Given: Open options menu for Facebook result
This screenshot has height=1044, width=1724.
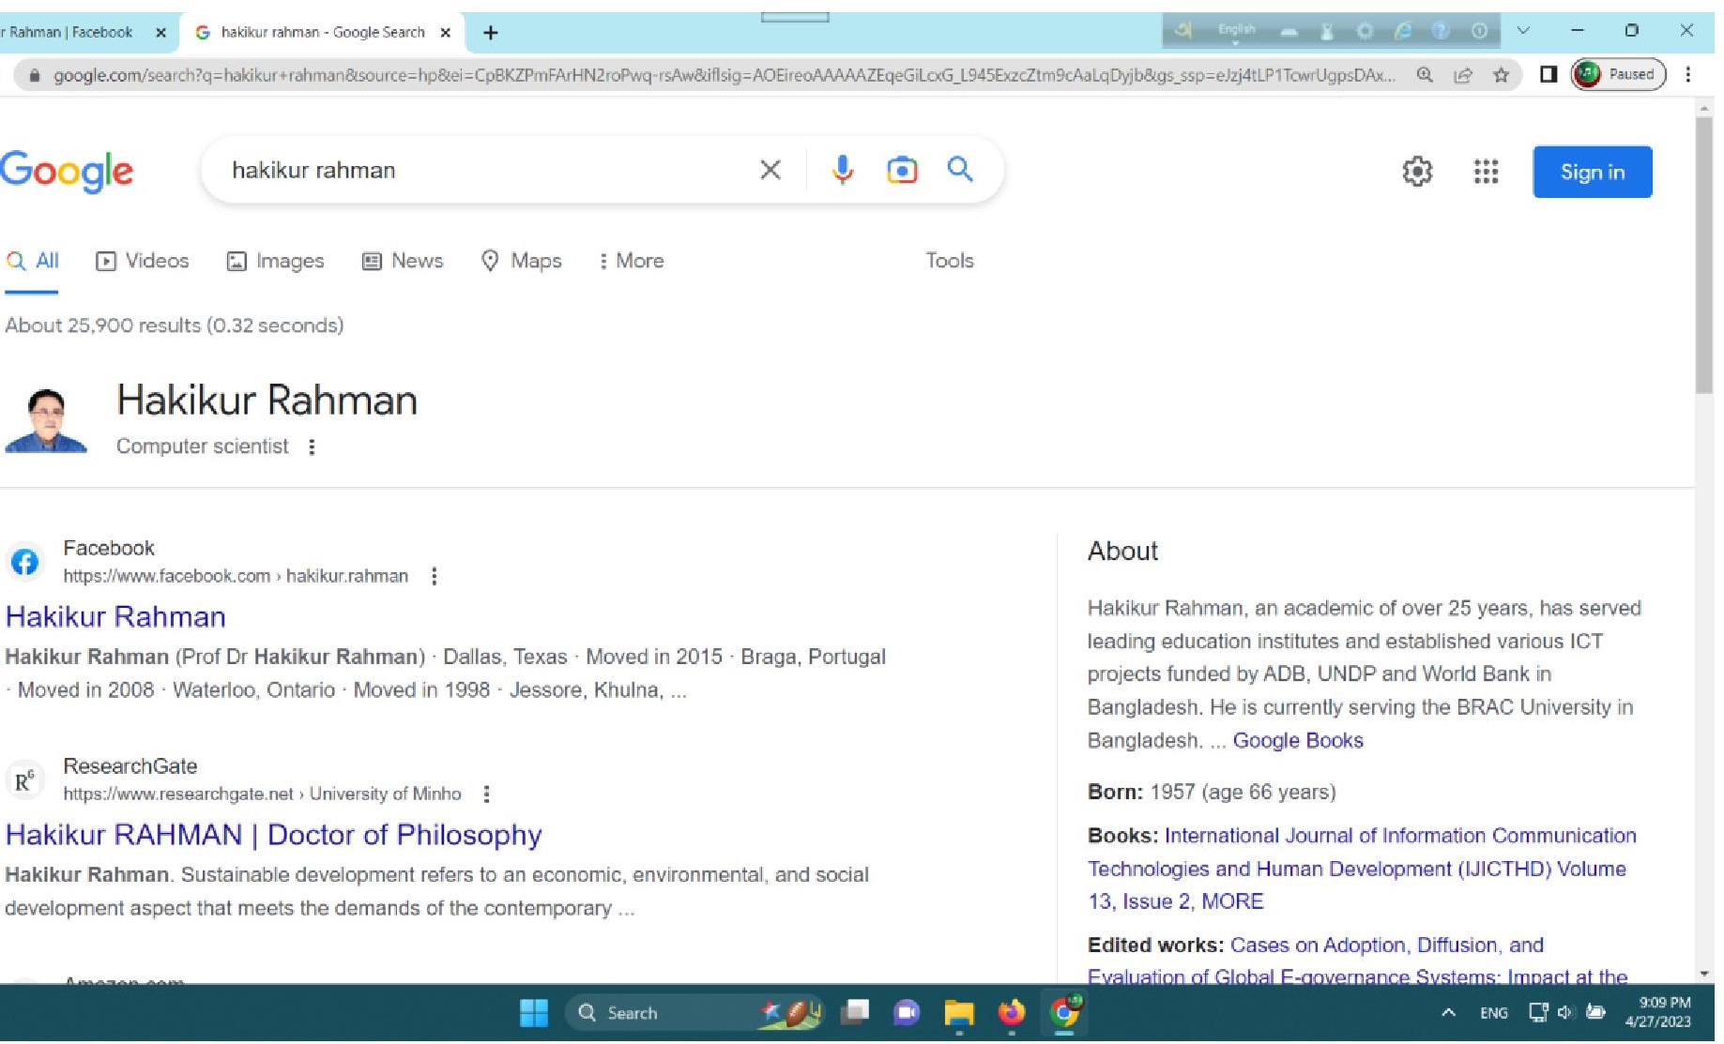Looking at the screenshot, I should click(x=434, y=576).
